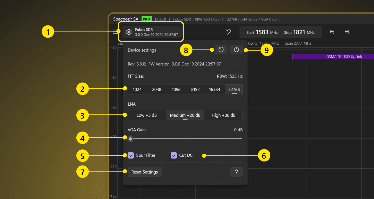Toggle the Spur Filter checkbox
374x199 pixels.
[131, 155]
